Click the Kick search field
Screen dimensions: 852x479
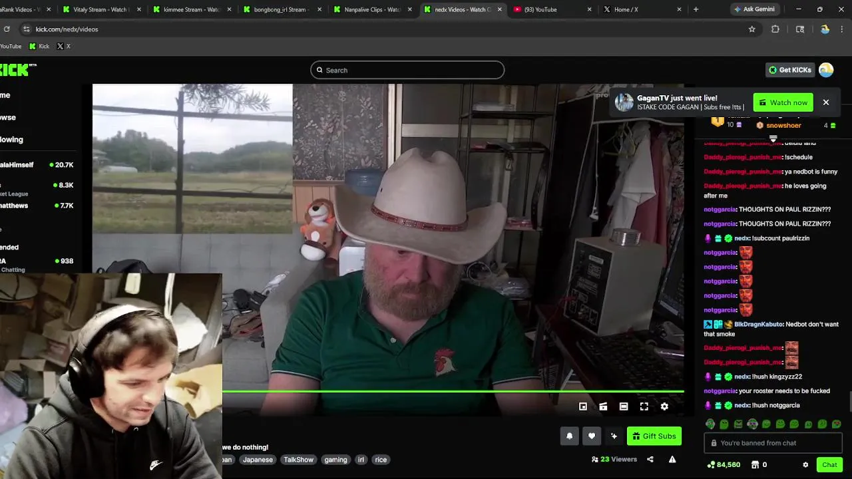coord(407,70)
